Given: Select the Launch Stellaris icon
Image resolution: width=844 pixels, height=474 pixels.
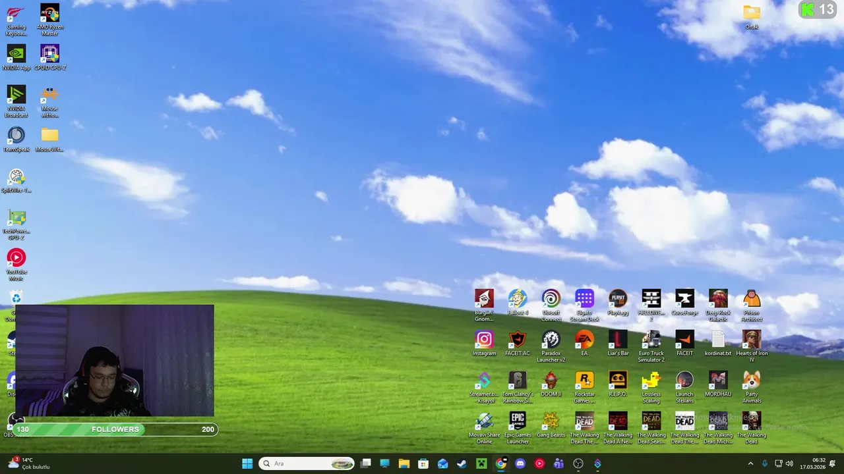Looking at the screenshot, I should pyautogui.click(x=684, y=388).
